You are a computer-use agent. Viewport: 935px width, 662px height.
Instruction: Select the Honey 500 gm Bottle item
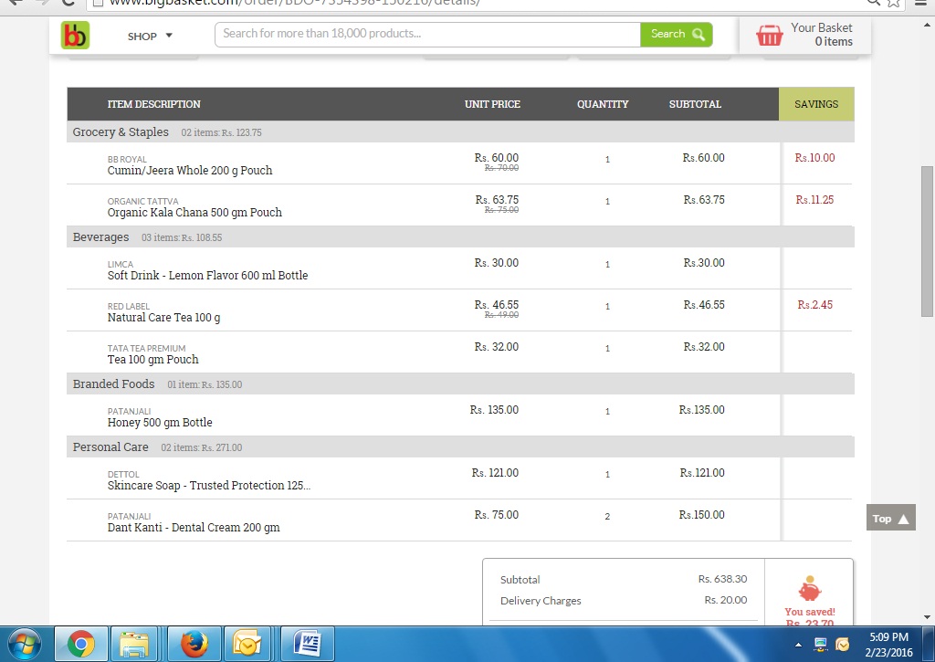(x=160, y=423)
